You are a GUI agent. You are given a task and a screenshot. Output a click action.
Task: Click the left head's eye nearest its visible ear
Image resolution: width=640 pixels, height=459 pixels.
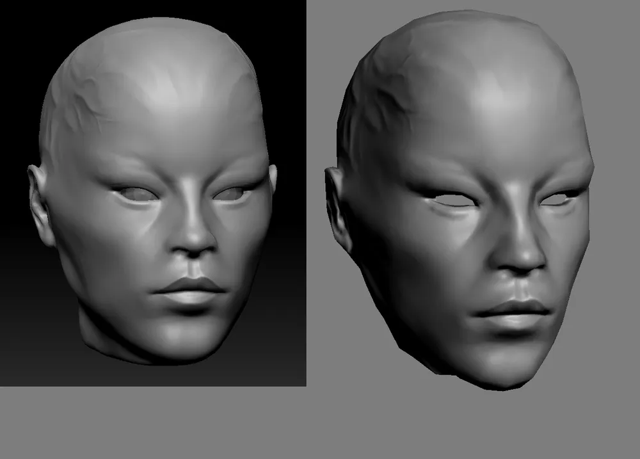(x=132, y=193)
